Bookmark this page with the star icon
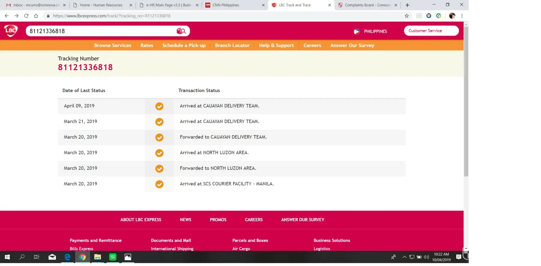The image size is (541, 266). (x=407, y=16)
